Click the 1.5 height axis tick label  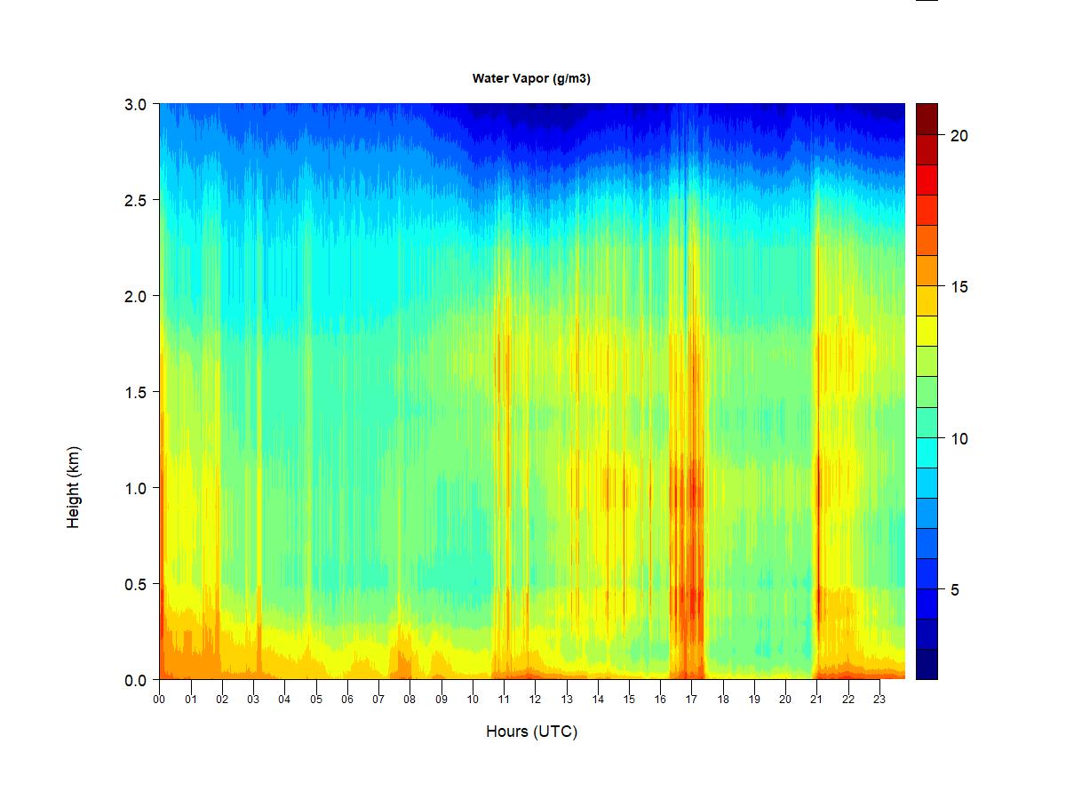pos(135,392)
